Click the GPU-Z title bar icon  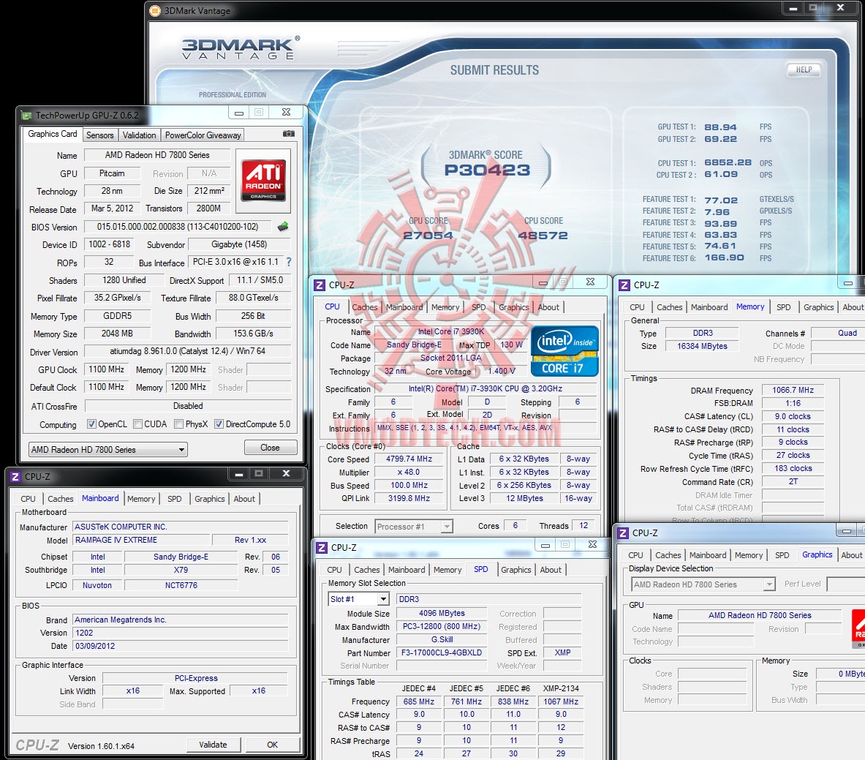[26, 116]
